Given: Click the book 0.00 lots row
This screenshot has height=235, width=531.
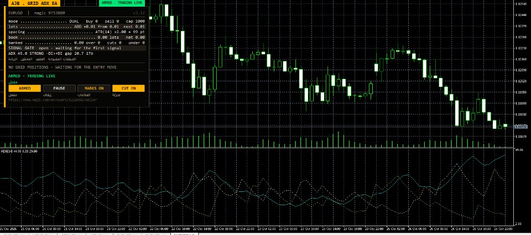Looking at the screenshot, I should [x=76, y=37].
